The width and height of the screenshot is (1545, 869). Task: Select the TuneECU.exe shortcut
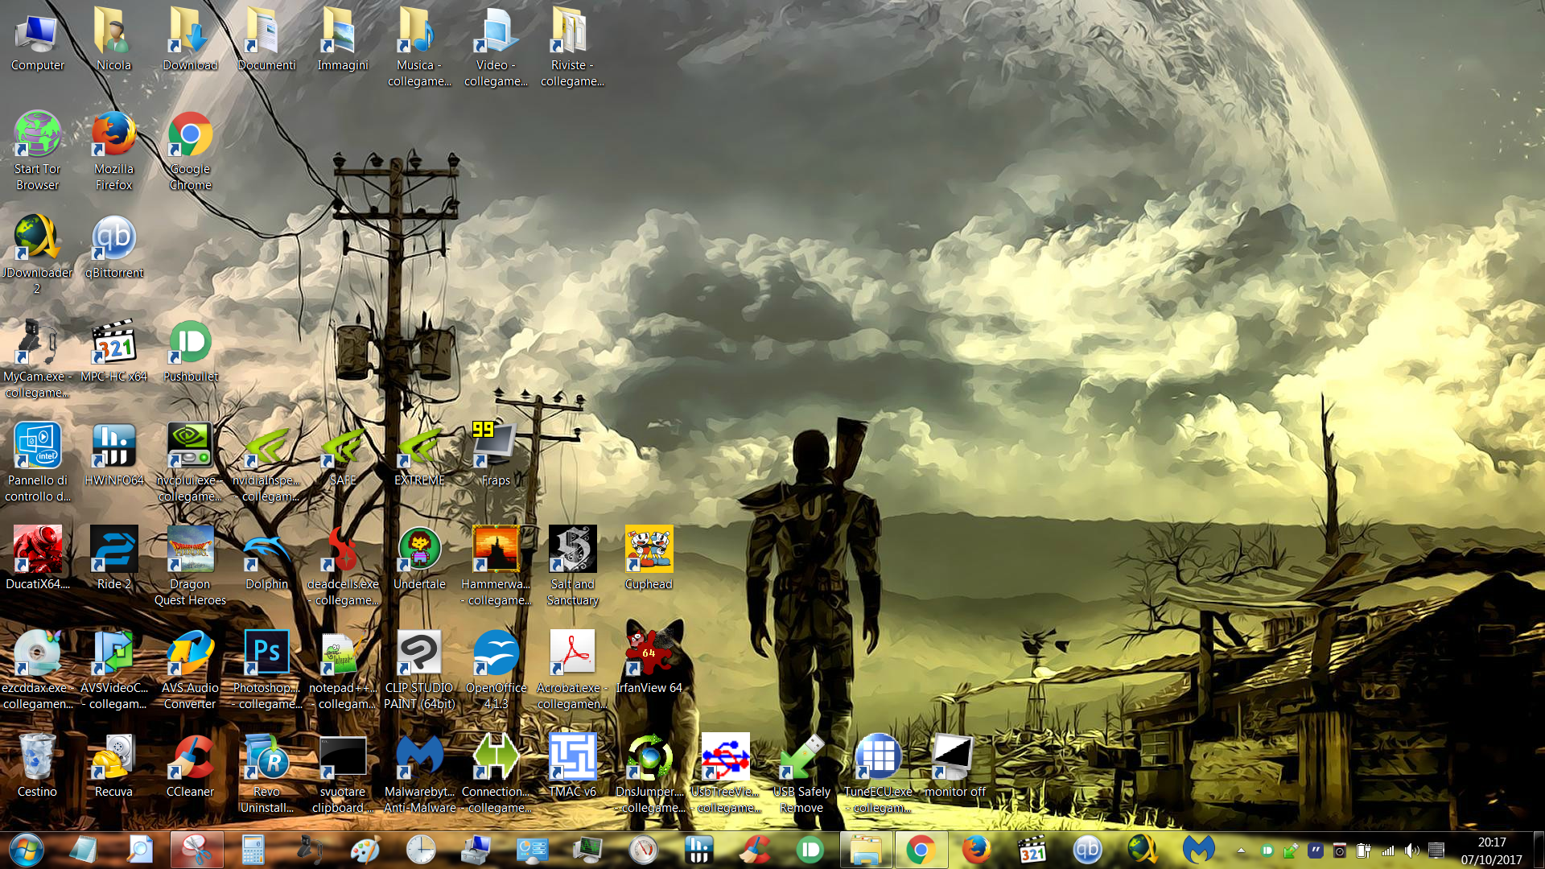878,774
